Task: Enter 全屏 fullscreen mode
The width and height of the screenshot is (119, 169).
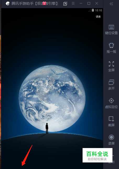Action: coord(111,66)
